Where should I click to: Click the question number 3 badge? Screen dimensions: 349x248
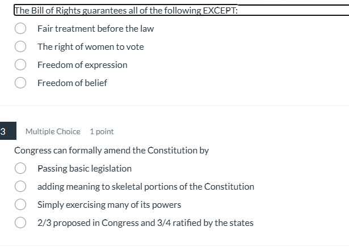[3, 131]
